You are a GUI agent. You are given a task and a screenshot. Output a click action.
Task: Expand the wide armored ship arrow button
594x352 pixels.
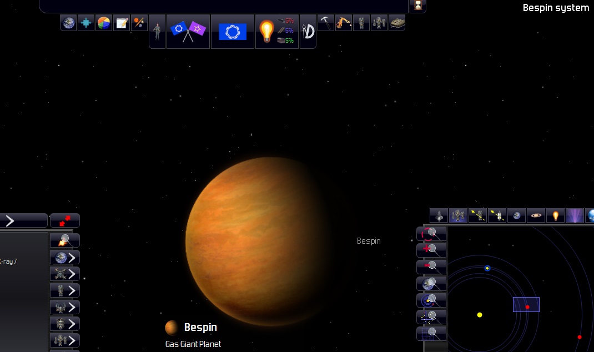65,324
